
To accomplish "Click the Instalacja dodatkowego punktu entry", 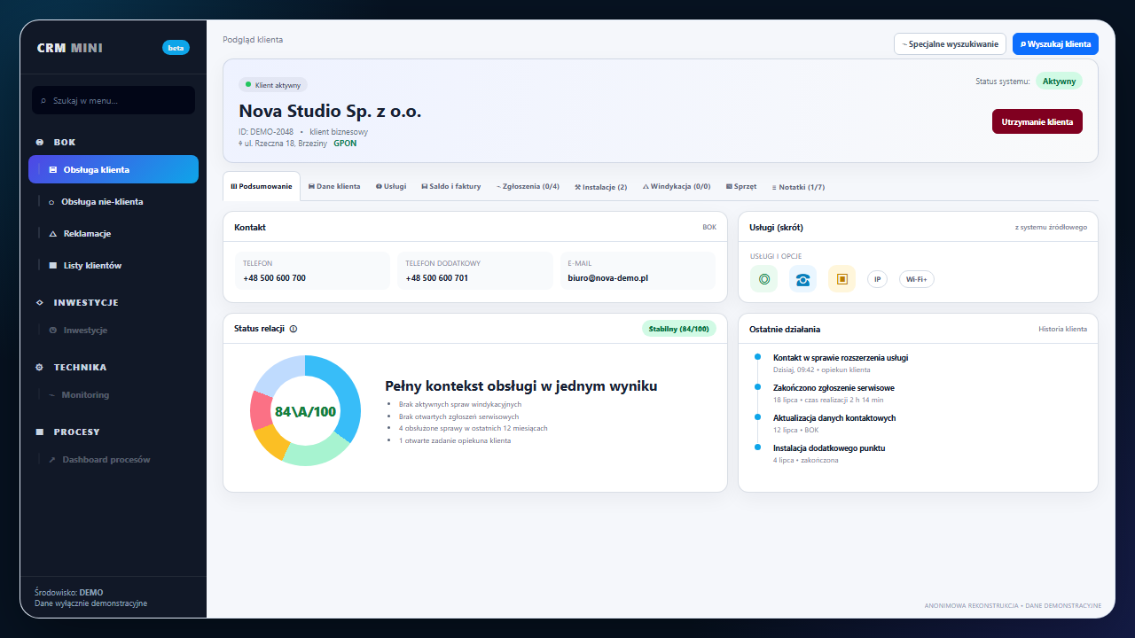I will [829, 448].
